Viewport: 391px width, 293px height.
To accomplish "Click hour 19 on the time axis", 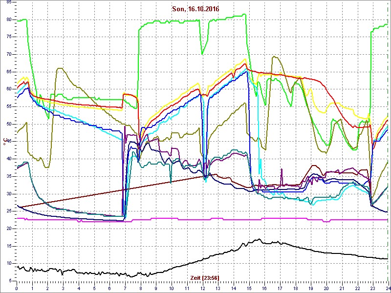I will pos(310,288).
